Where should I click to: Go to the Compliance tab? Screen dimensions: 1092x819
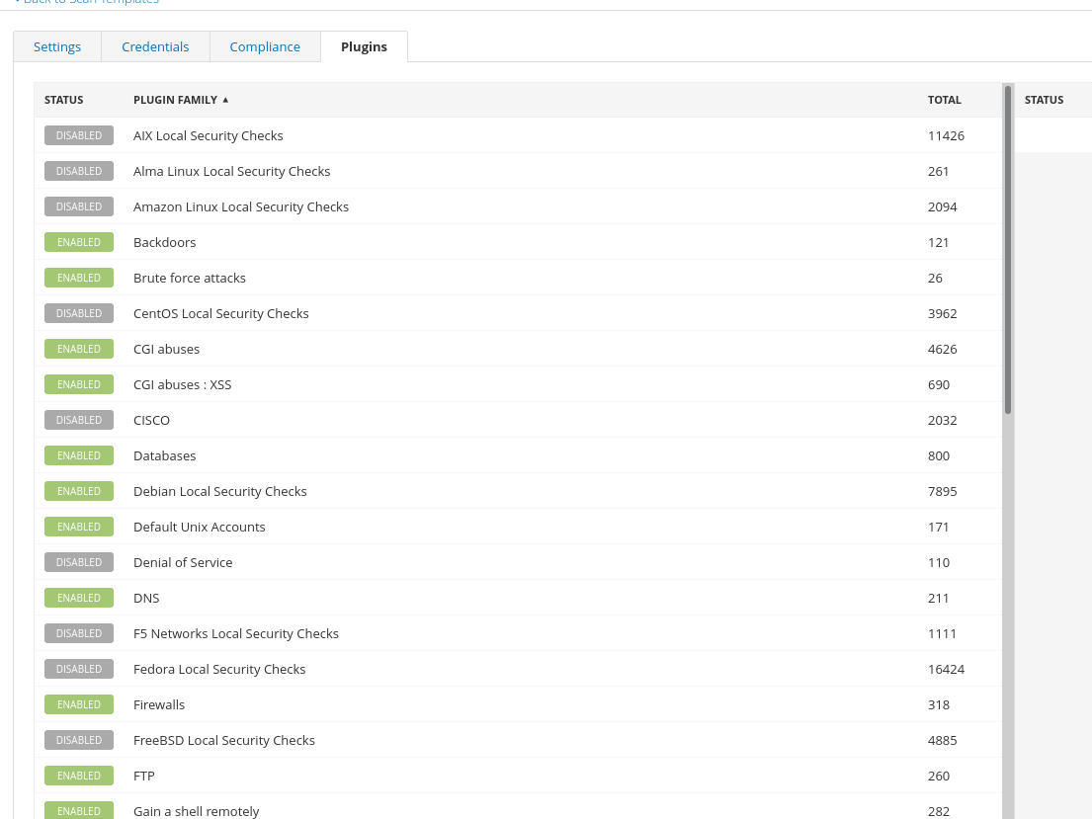tap(265, 46)
